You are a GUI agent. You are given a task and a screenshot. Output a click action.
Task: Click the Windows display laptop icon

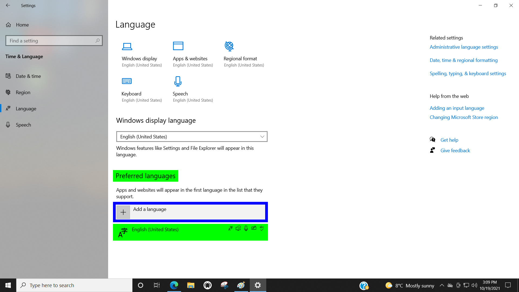(127, 47)
